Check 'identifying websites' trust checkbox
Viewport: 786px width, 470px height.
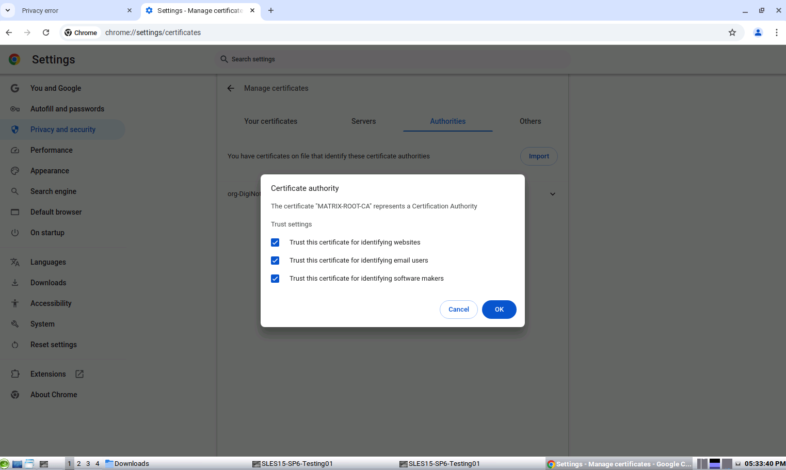point(275,242)
